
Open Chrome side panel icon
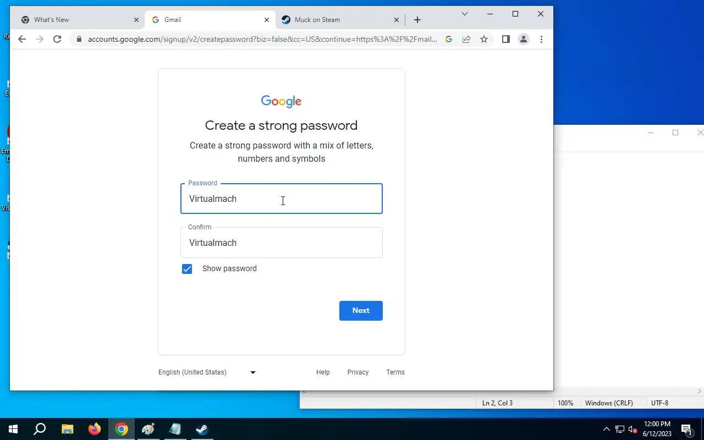[x=506, y=39]
